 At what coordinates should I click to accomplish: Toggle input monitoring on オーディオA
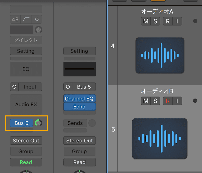click(x=178, y=21)
